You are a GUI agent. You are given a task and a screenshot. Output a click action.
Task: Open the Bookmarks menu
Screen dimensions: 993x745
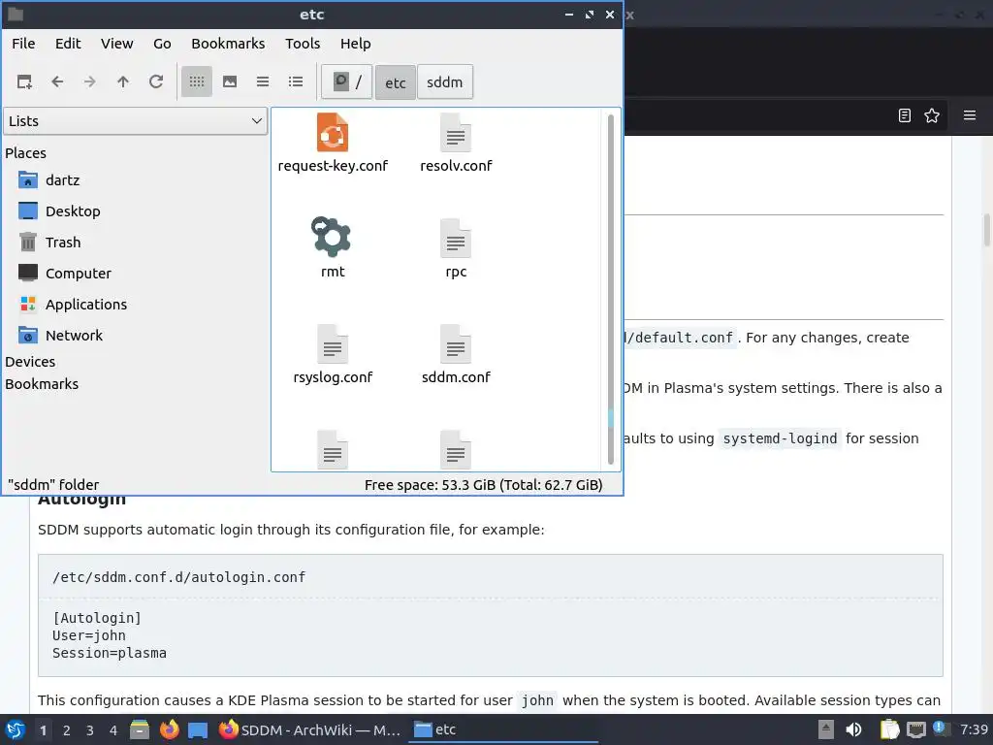pyautogui.click(x=228, y=44)
